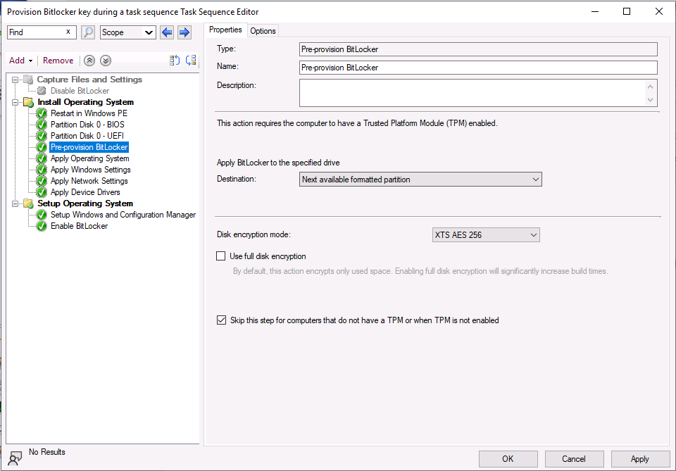The image size is (676, 471).
Task: Click the green check beside Setup Windows and Configuration Manager
Action: click(x=42, y=215)
